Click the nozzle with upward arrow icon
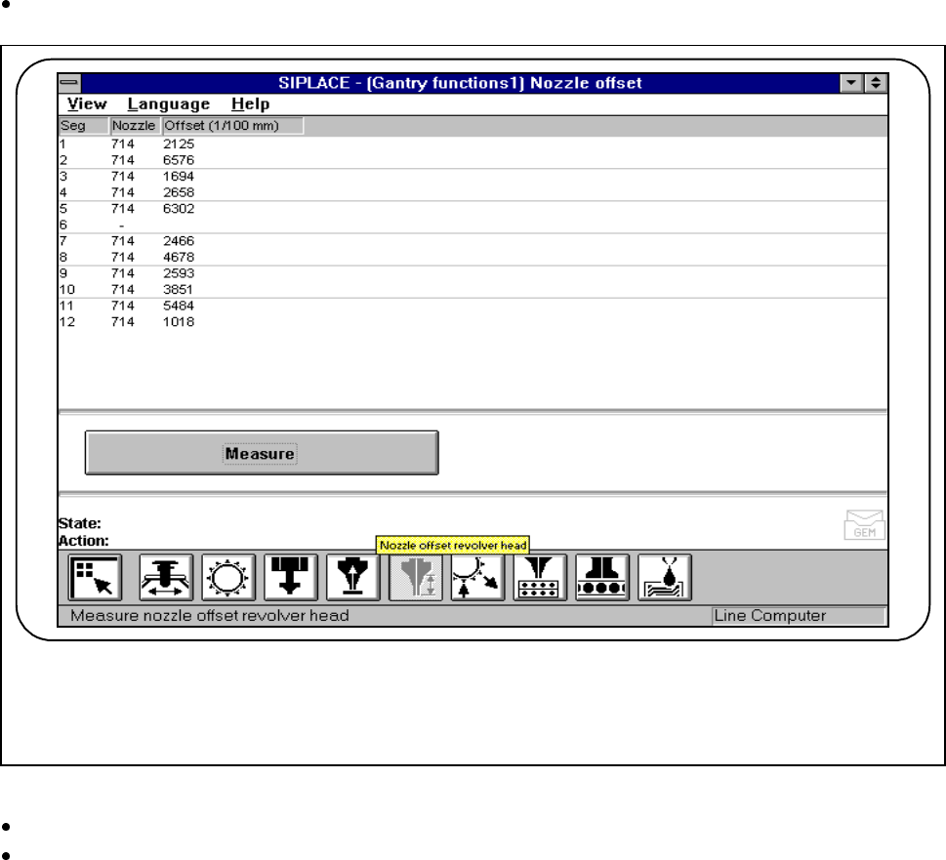This screenshot has height=860, width=946. pos(353,578)
